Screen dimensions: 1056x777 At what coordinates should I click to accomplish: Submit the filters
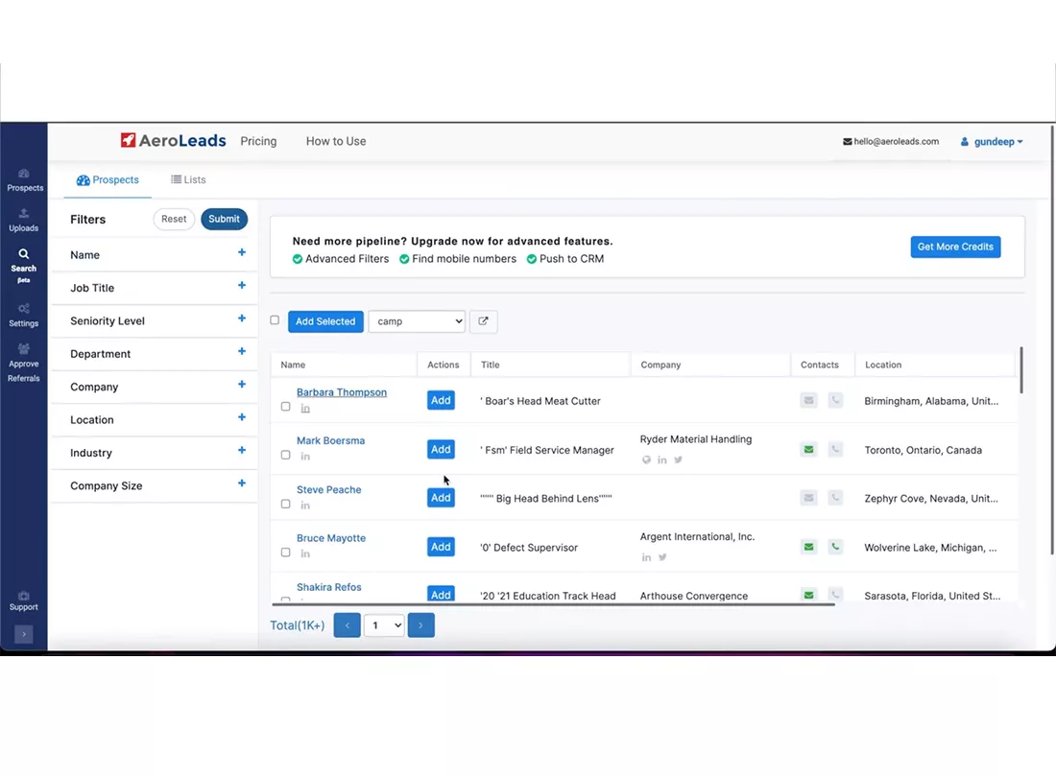click(225, 219)
